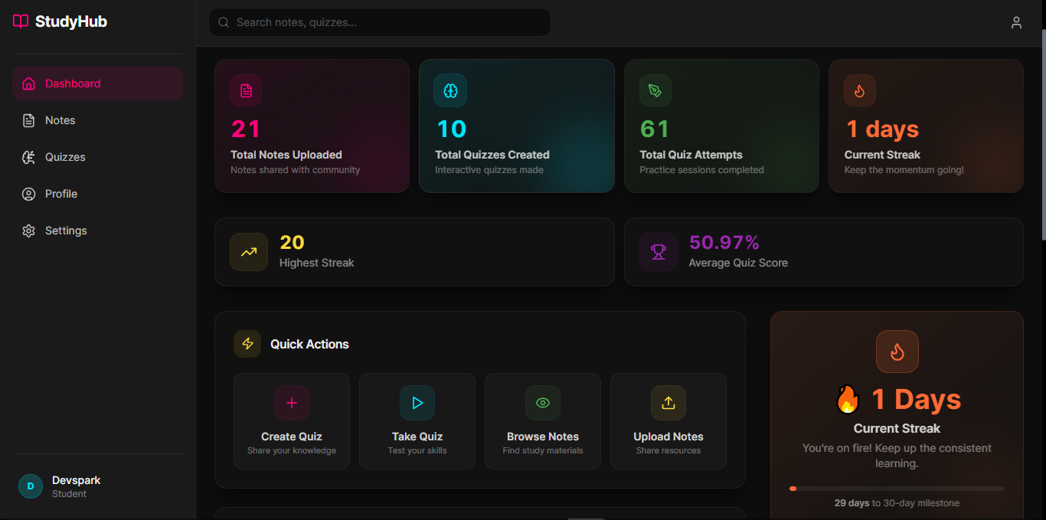
Task: Click the Total Notes Uploaded document icon
Action: (246, 90)
